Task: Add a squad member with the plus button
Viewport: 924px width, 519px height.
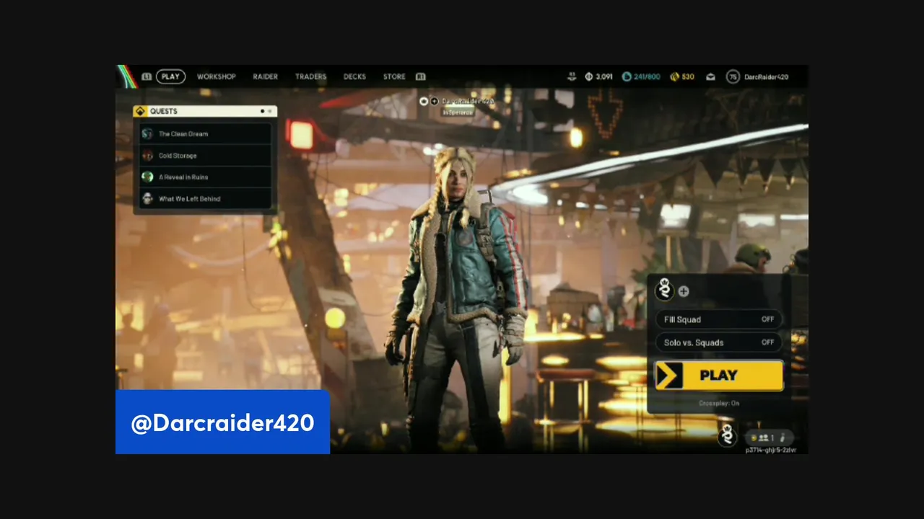Action: [x=684, y=291]
